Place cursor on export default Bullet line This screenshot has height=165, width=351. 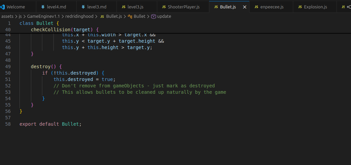(51, 124)
